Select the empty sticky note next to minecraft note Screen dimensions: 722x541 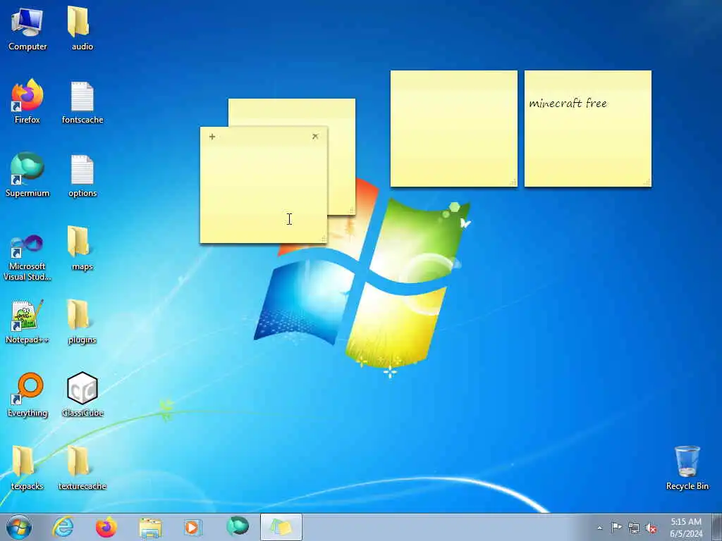click(x=454, y=129)
